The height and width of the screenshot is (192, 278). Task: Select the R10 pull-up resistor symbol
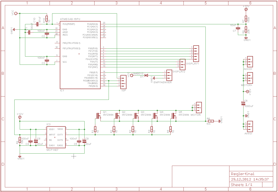coord(47,18)
